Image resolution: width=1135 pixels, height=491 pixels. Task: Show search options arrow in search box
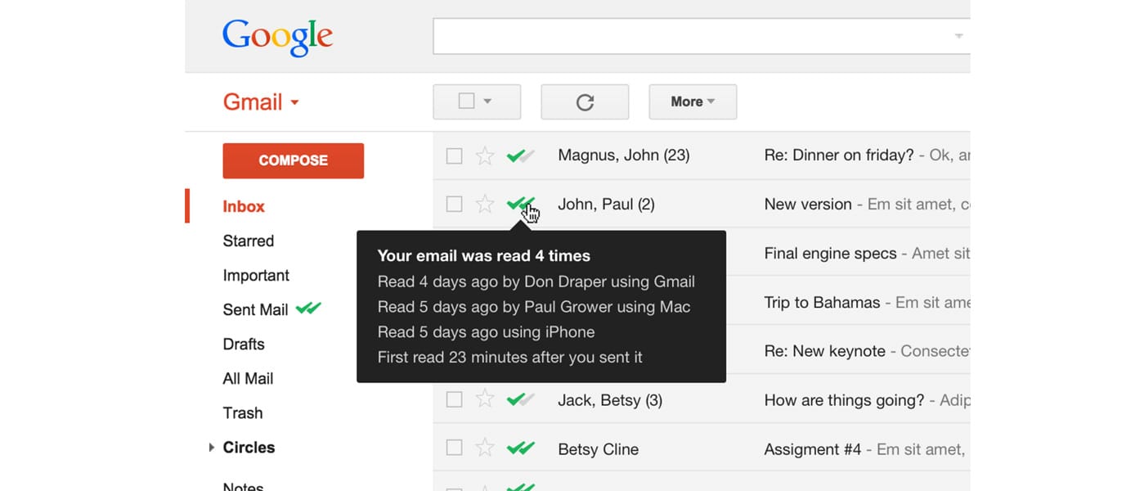[958, 36]
